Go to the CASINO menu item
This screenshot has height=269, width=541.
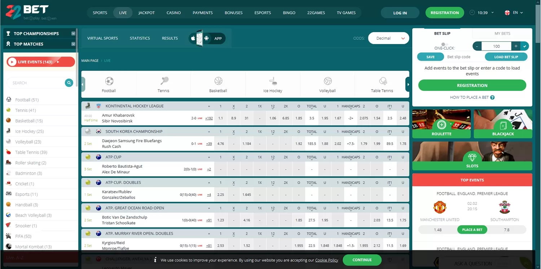[x=173, y=13]
